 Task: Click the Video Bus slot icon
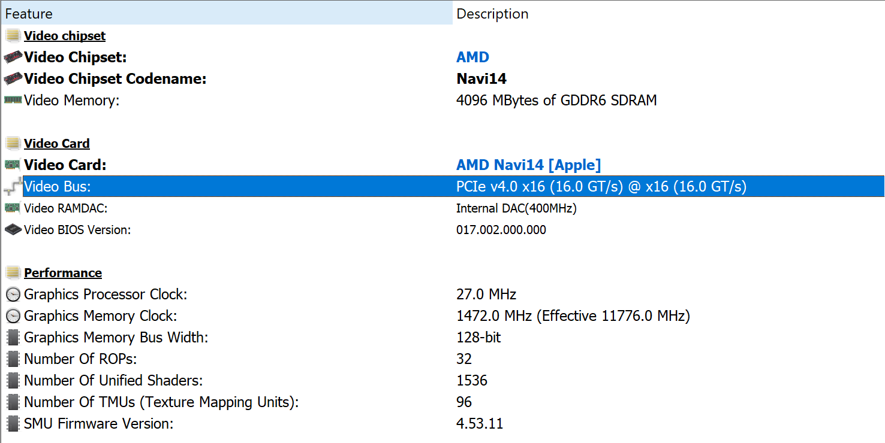coord(13,187)
